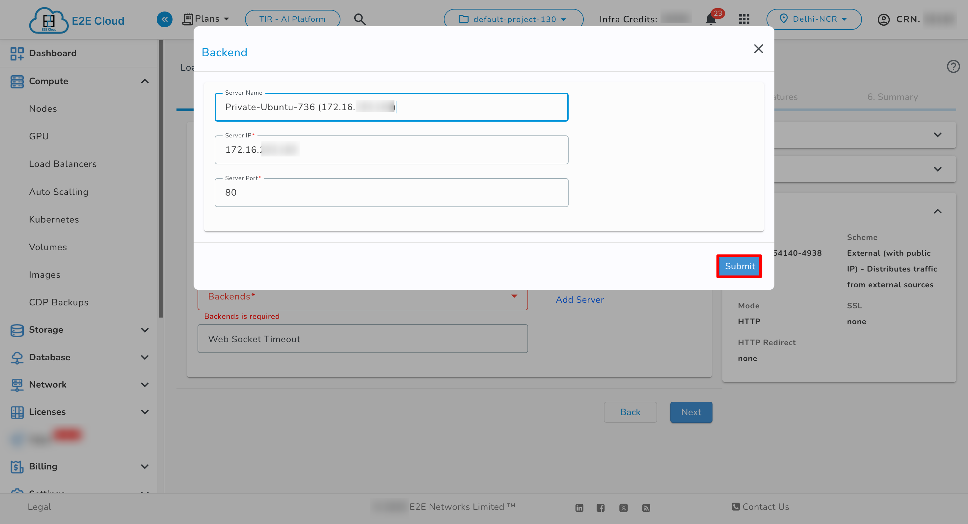Open the TIR - AI Platform page
Viewport: 968px width, 524px height.
point(292,19)
